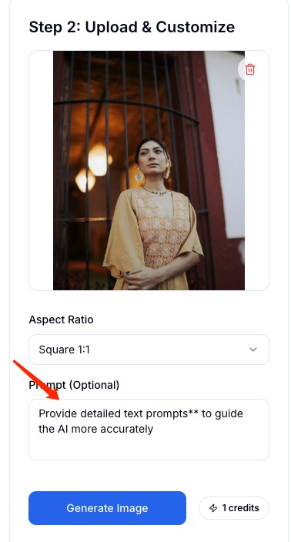
Task: Select the 'Square 1:1' text in the combo box
Action: [65, 350]
